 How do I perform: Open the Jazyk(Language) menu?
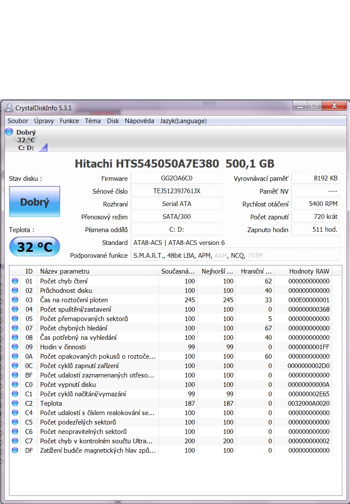pos(183,121)
